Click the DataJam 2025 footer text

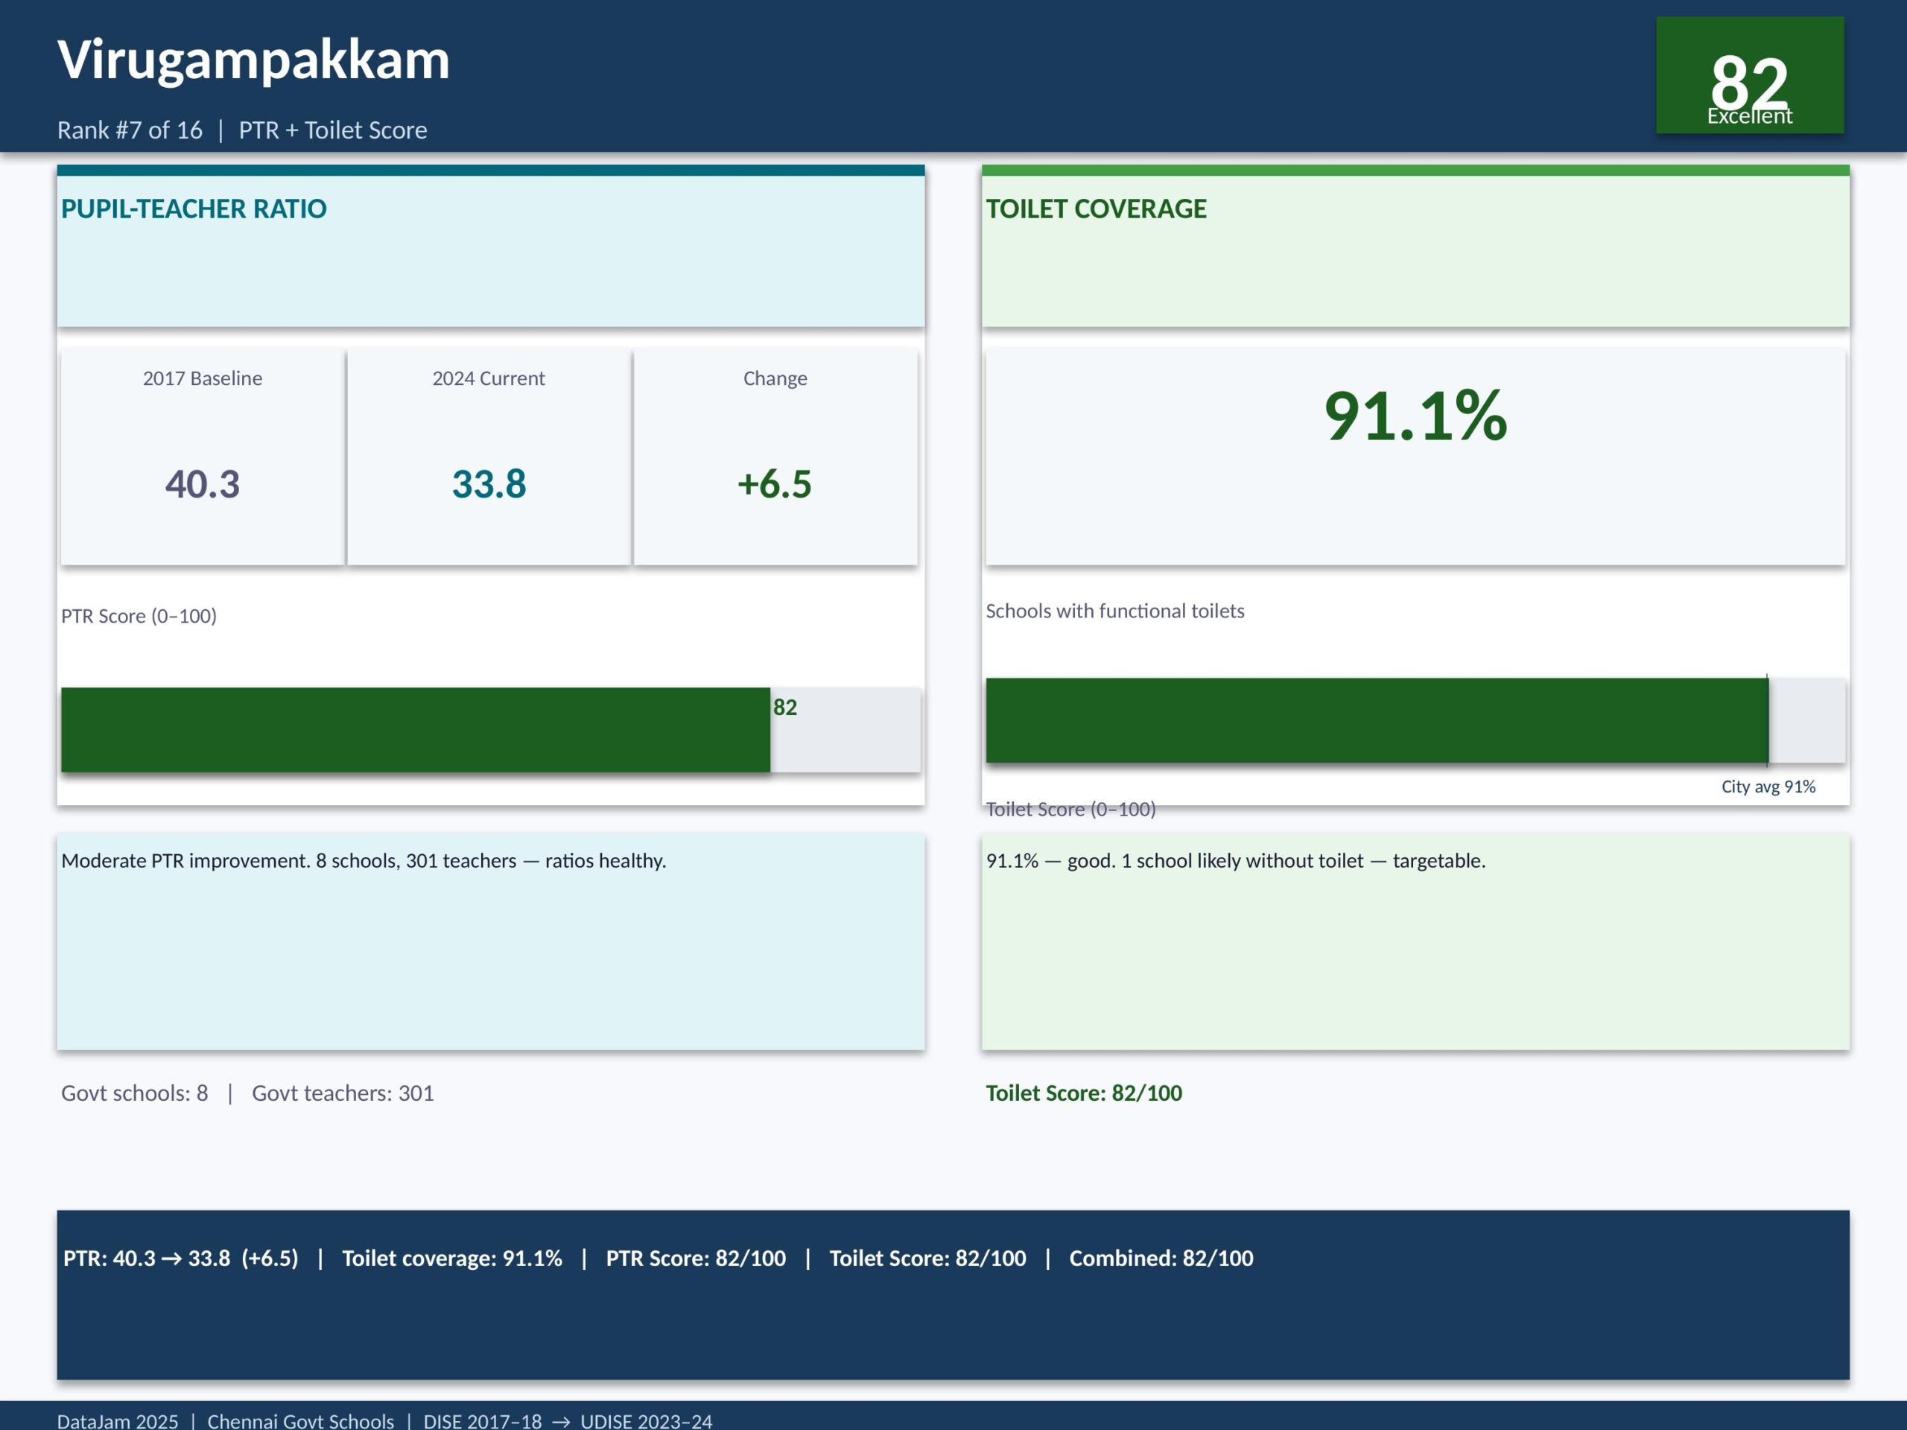click(x=117, y=1420)
